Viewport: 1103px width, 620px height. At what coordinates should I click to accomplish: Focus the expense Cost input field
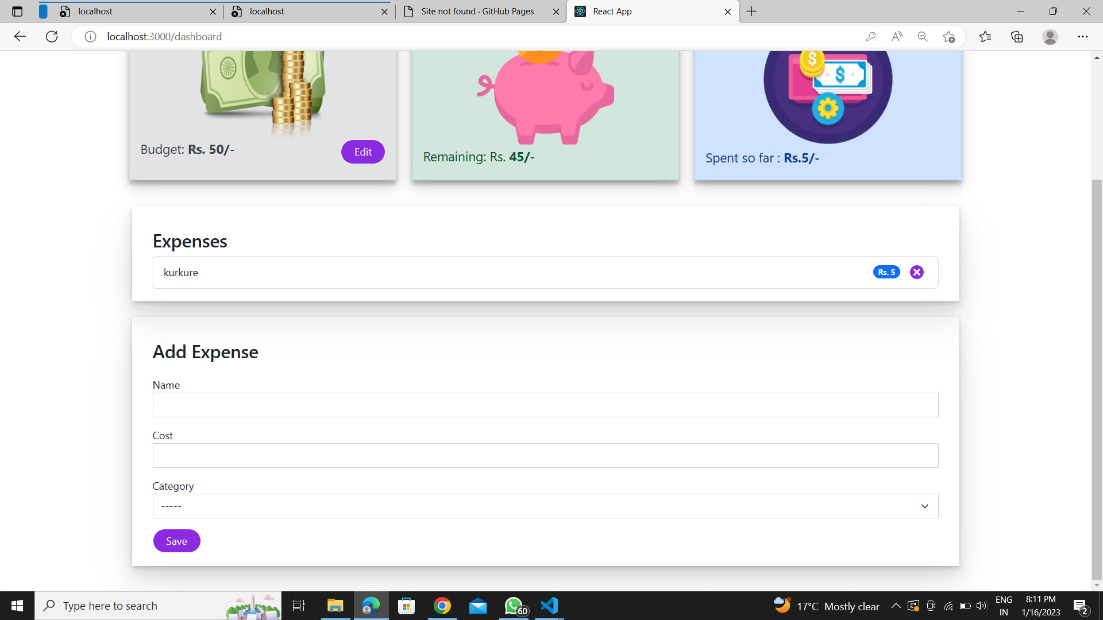pyautogui.click(x=545, y=456)
